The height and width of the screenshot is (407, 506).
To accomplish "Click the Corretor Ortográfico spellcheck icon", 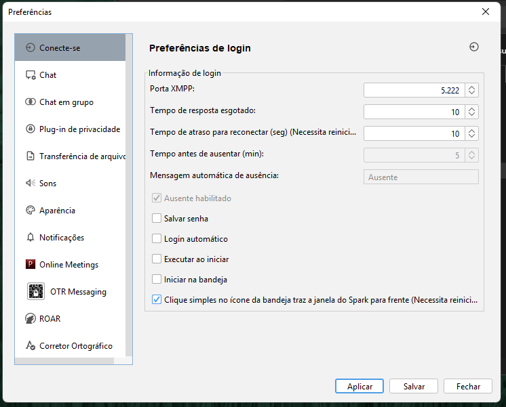I will pos(31,345).
